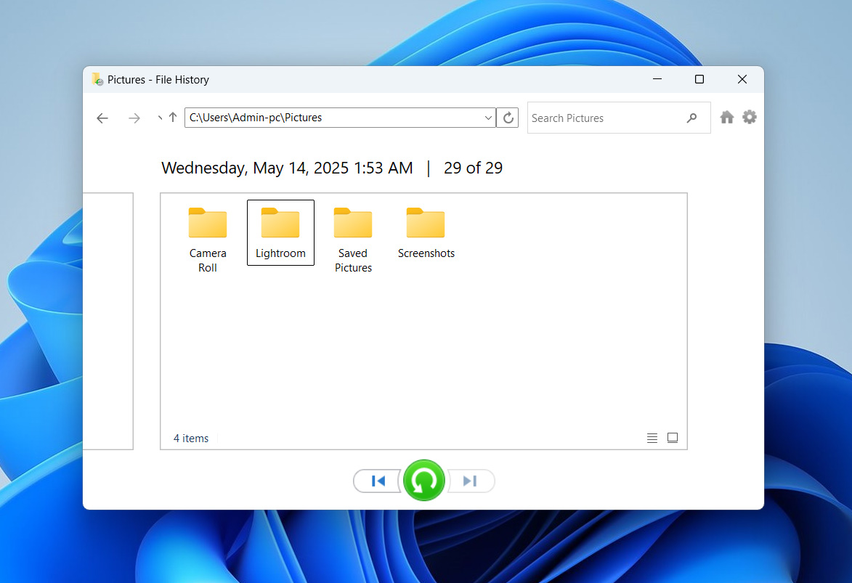Screen dimensions: 852x583
Task: Refresh the Pictures folder view
Action: 508,118
